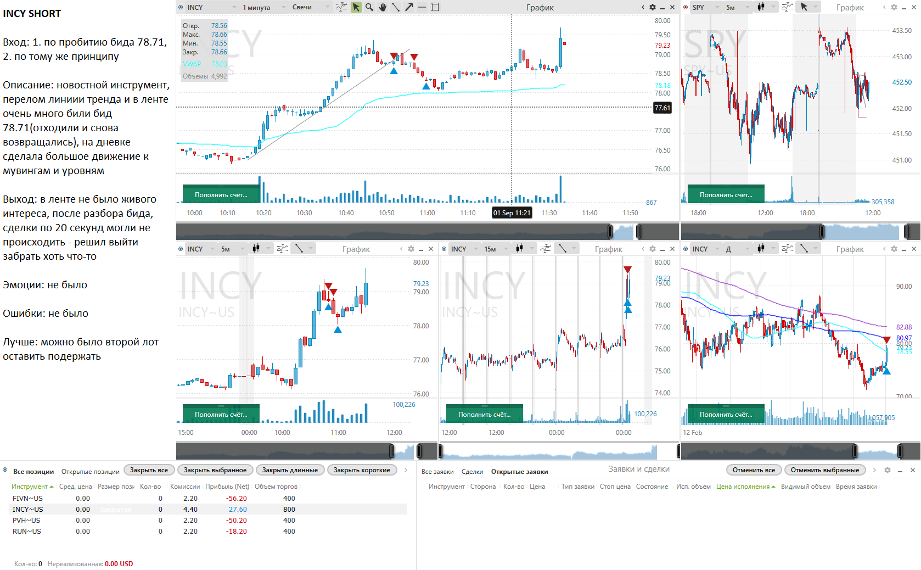921x570 pixels.
Task: Select the rectangle drawing tool
Action: tap(435, 7)
